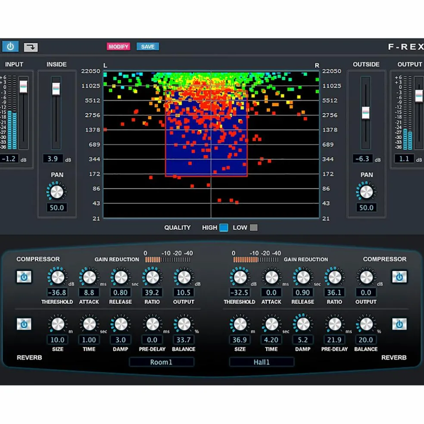Click the release value field showing 0.80

click(x=121, y=293)
